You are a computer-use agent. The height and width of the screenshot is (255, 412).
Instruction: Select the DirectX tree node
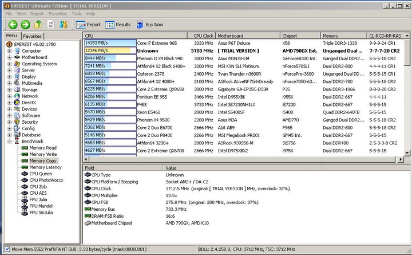pyautogui.click(x=29, y=103)
